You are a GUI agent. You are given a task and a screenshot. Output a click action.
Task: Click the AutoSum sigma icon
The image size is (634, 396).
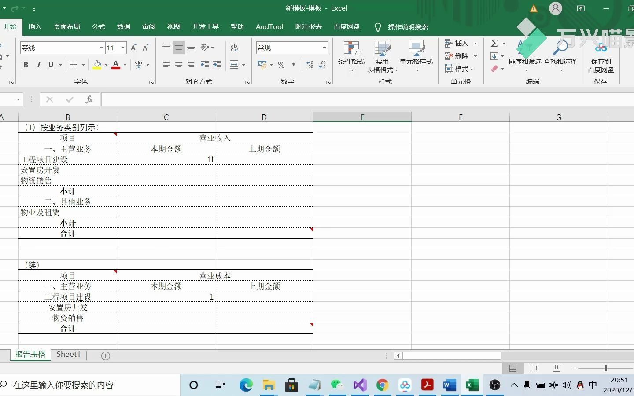click(x=494, y=43)
